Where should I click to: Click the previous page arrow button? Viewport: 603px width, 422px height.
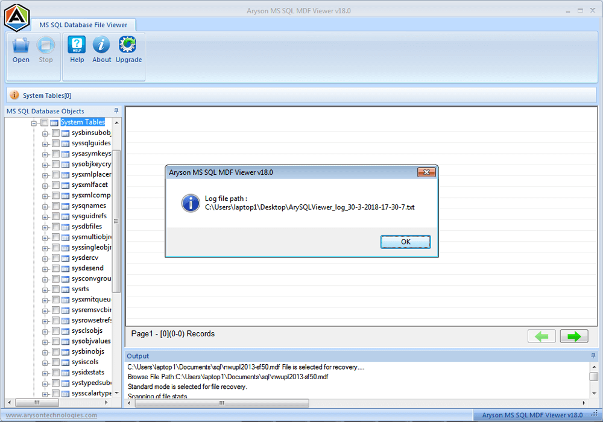click(x=541, y=336)
